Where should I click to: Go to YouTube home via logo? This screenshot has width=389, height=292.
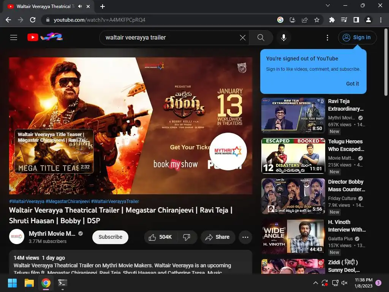click(x=45, y=37)
